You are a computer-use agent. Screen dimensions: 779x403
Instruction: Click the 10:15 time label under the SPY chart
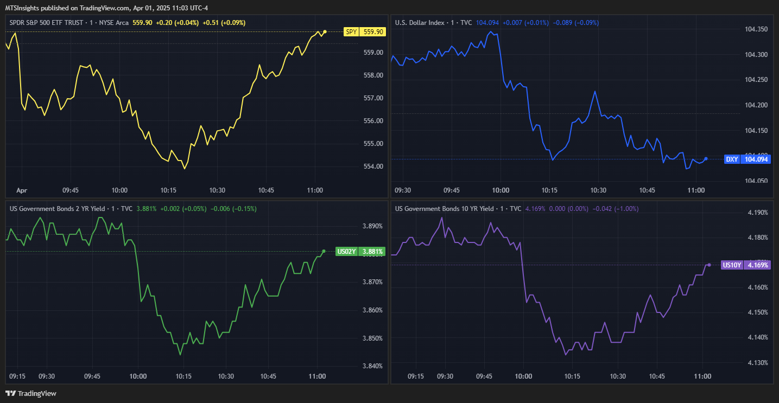coord(168,190)
